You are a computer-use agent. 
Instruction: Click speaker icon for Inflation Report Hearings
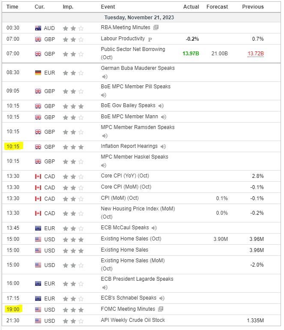[x=163, y=147]
